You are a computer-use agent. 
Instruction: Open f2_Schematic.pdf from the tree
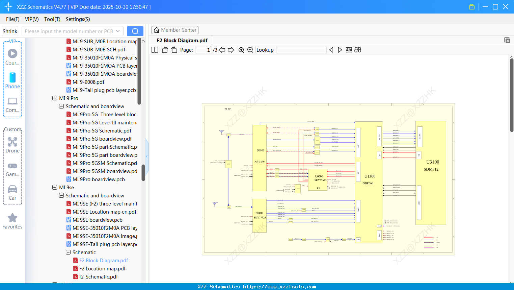pyautogui.click(x=98, y=276)
